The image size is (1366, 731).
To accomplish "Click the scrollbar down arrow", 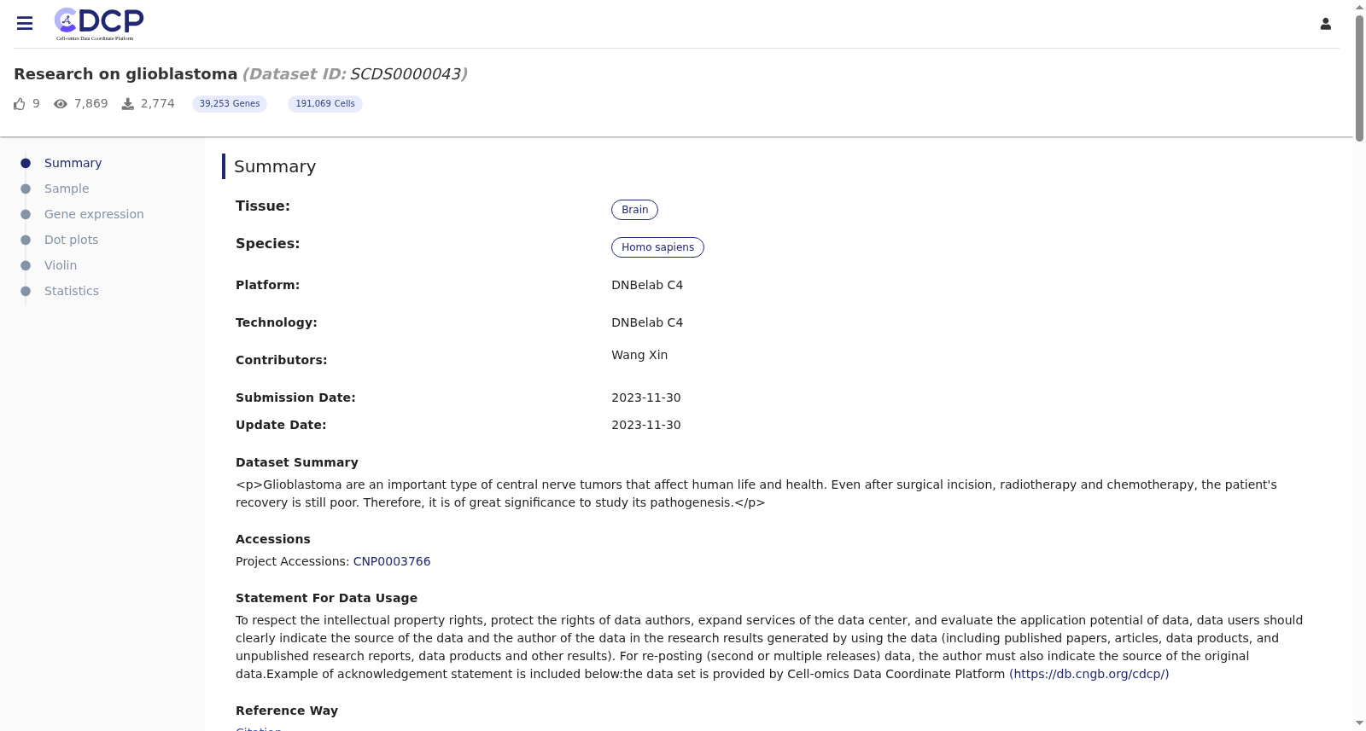I will (x=1359, y=723).
